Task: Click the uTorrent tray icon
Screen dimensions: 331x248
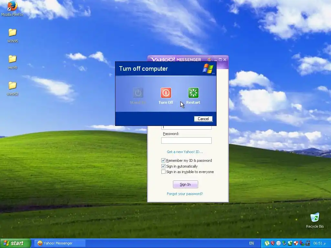Action: click(267, 243)
